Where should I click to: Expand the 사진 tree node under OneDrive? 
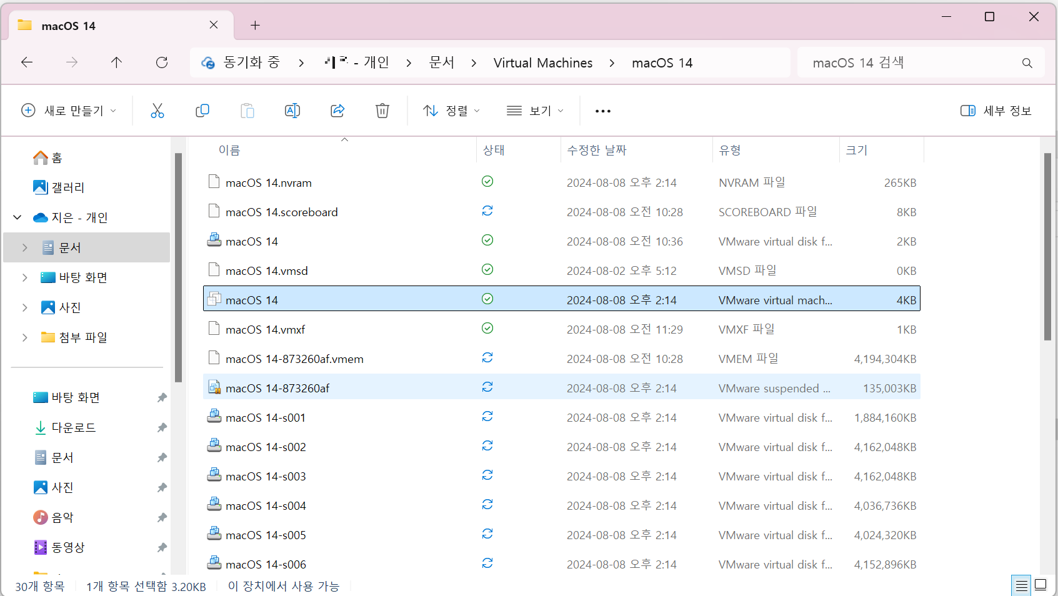click(x=25, y=307)
